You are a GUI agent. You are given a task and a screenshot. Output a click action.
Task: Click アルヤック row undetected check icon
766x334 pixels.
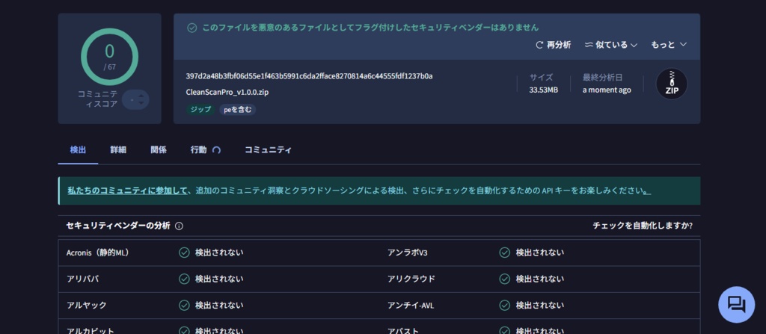(x=184, y=305)
